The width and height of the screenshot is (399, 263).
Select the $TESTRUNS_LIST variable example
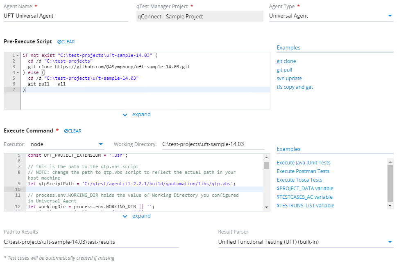coord(306,206)
